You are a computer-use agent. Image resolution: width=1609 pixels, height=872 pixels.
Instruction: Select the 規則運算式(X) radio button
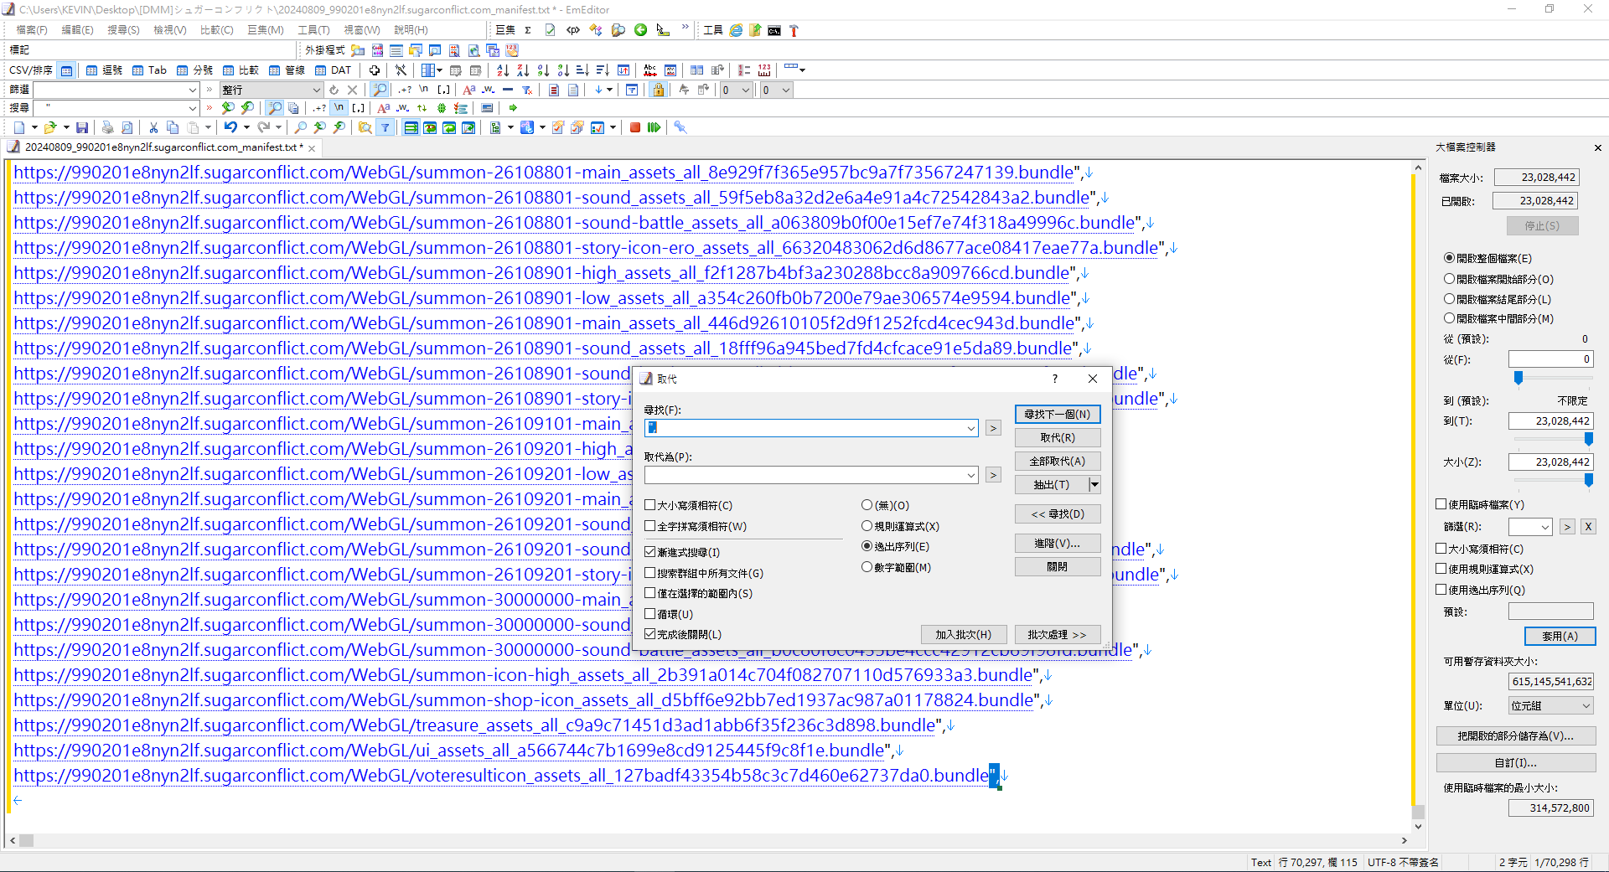pyautogui.click(x=867, y=526)
